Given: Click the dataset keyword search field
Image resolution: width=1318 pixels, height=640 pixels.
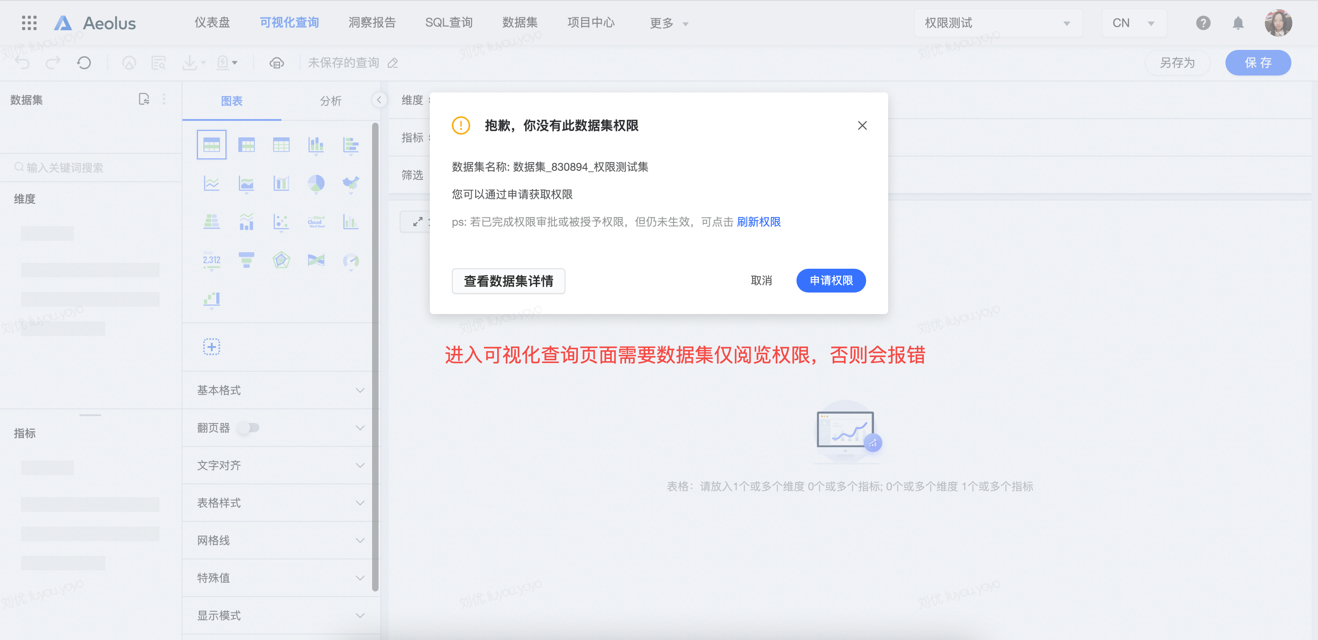Looking at the screenshot, I should pos(92,168).
